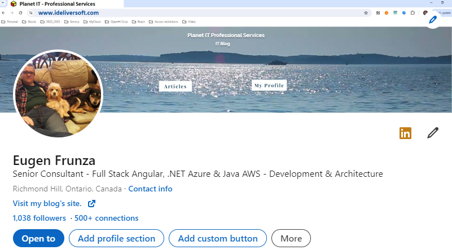Image resolution: width=452 pixels, height=250 pixels.
Task: Go forward using the browser forward arrow
Action: pos(12,13)
